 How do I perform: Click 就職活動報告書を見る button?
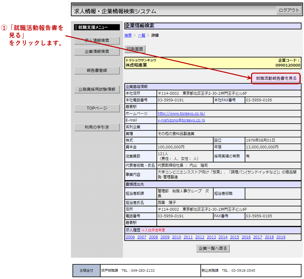click(276, 78)
